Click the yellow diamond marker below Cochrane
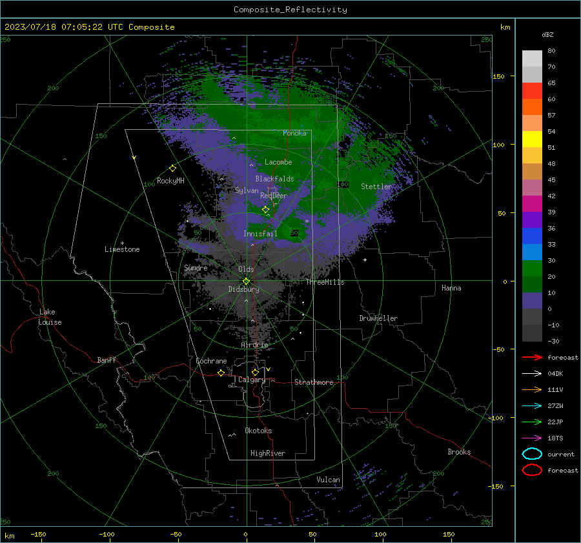 pyautogui.click(x=221, y=373)
